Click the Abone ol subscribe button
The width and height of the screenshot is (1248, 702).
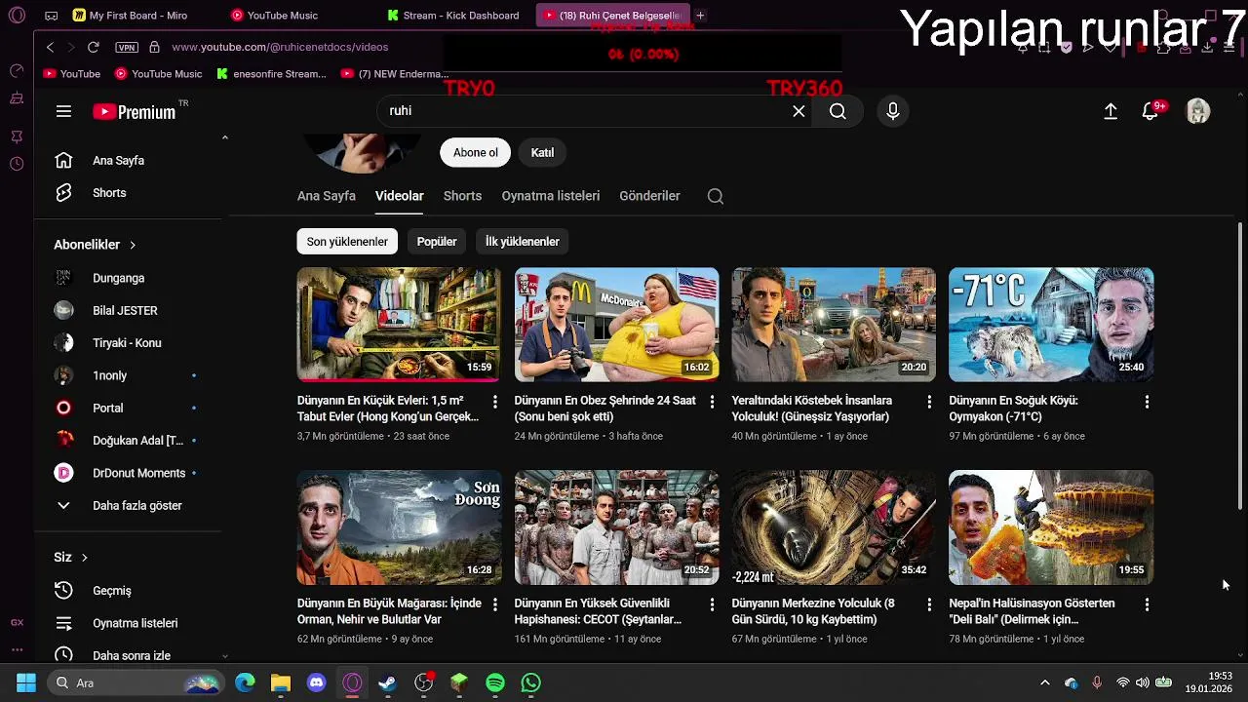tap(476, 152)
